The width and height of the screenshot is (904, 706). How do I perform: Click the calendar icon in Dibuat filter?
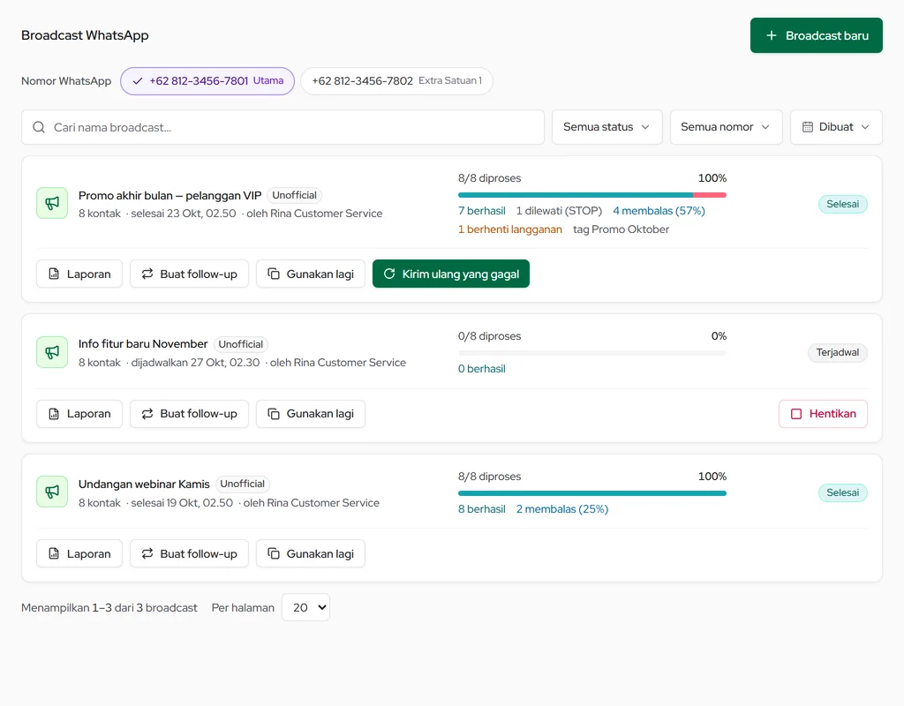click(808, 127)
